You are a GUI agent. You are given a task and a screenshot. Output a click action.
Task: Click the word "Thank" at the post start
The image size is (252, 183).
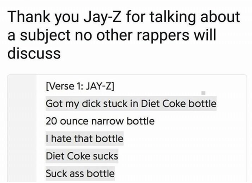[x=28, y=17]
